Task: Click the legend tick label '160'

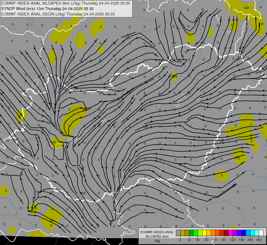Action: [x=241, y=240]
